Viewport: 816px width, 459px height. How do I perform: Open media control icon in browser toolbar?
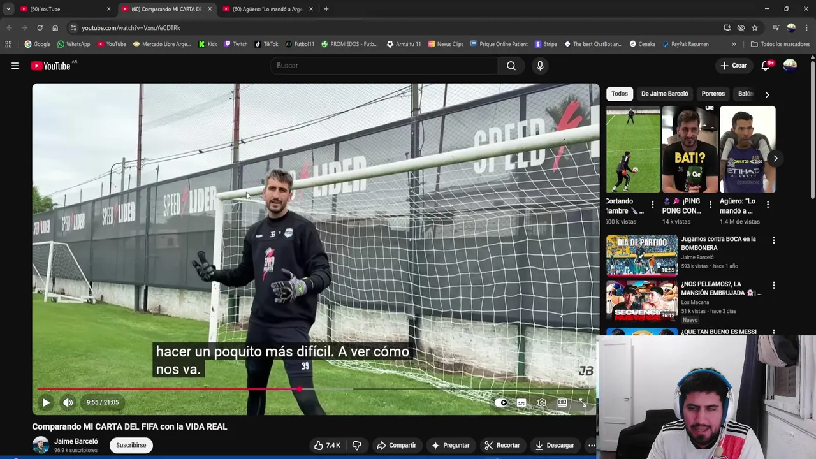point(776,28)
